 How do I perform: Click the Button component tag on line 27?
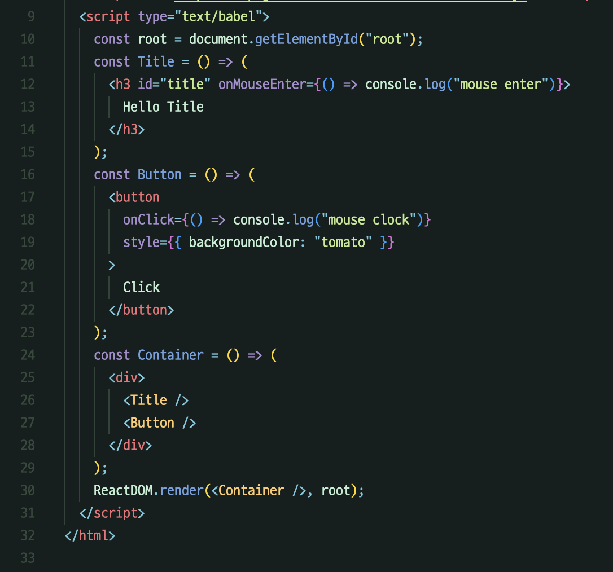tap(160, 423)
